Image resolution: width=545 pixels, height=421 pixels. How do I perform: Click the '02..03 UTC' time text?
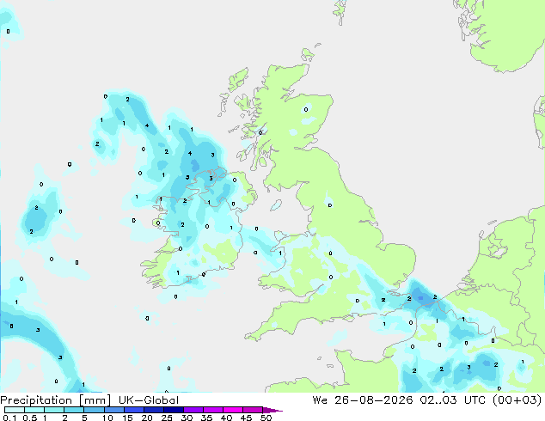pos(454,400)
